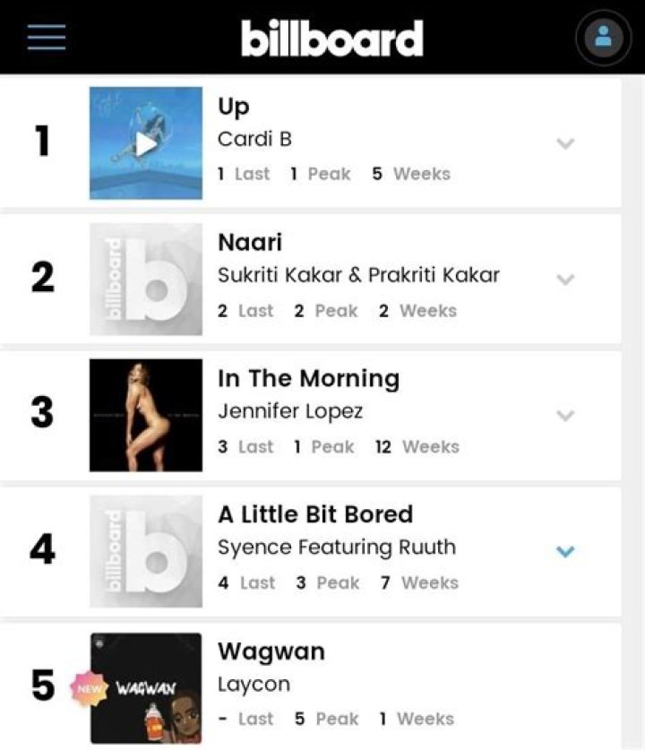Open details chevron for 'Wagwan'
645x750 pixels.
pyautogui.click(x=565, y=685)
